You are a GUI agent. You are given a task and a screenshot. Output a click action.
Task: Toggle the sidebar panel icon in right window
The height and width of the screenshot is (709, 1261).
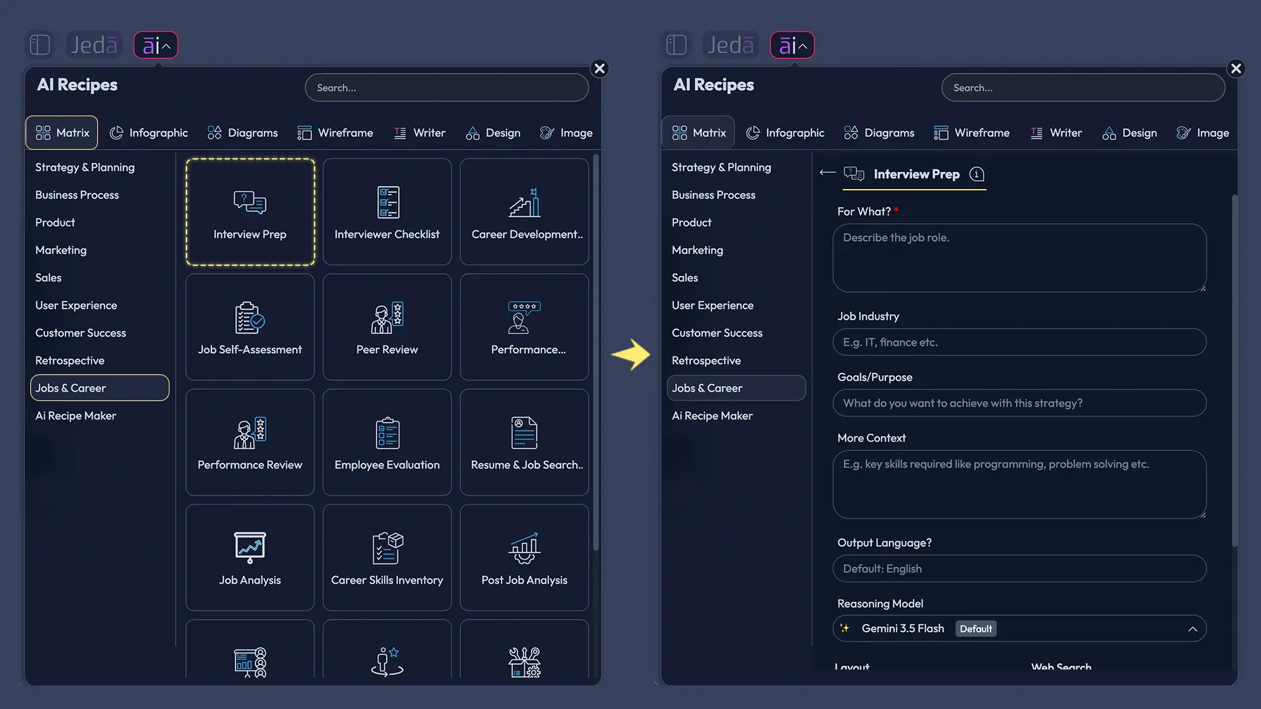coord(676,45)
